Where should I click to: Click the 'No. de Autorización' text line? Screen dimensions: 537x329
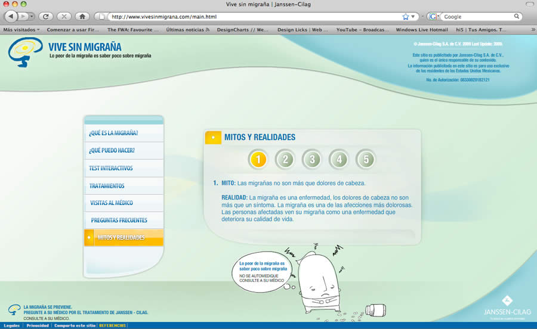coord(458,80)
